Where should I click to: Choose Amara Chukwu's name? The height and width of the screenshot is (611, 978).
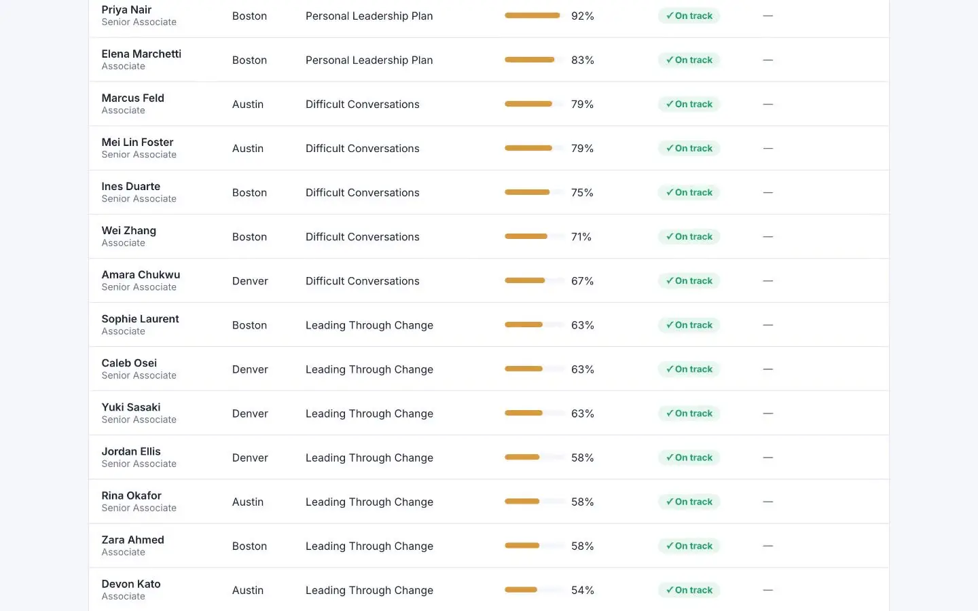(141, 274)
